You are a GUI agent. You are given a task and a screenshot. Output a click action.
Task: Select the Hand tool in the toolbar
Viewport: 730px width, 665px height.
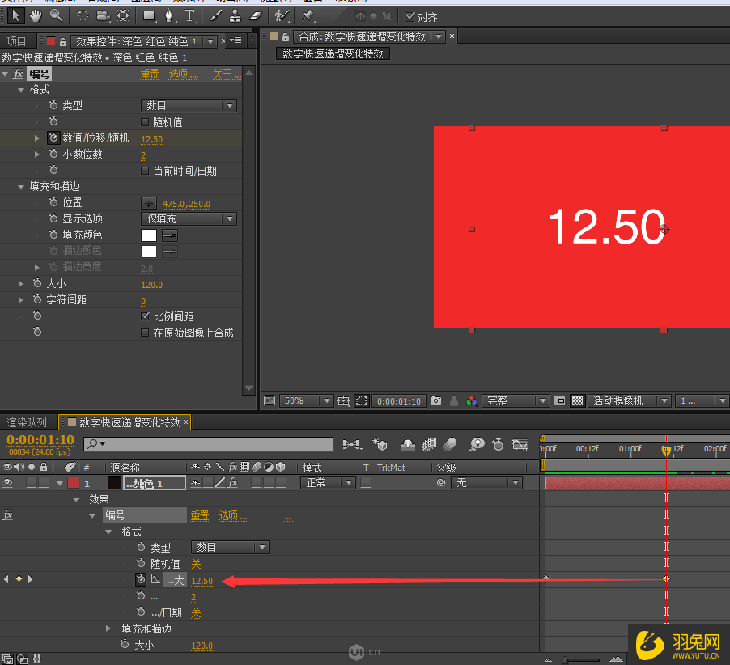tap(34, 14)
